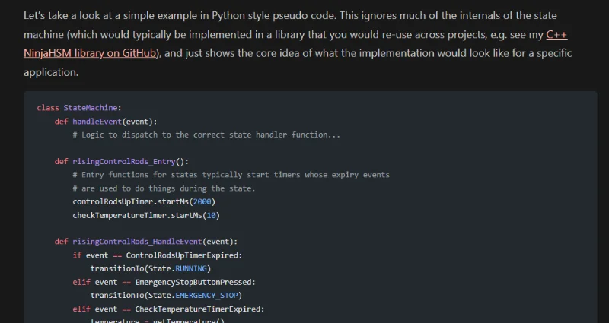609x323 pixels.
Task: Click the StateMachine class name
Action: click(92, 108)
